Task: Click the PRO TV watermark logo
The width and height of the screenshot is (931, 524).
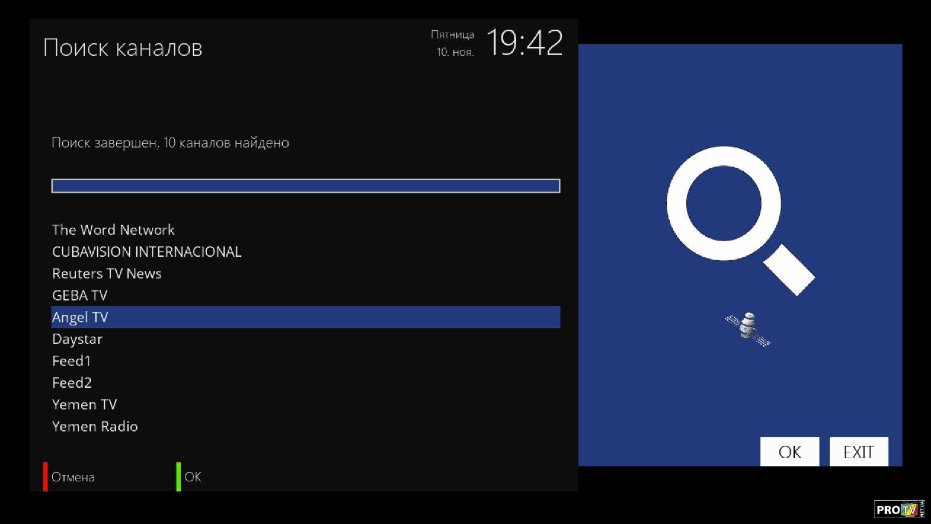Action: [x=899, y=509]
